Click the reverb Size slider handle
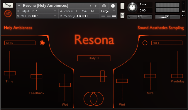188x110 pixels. [150, 76]
